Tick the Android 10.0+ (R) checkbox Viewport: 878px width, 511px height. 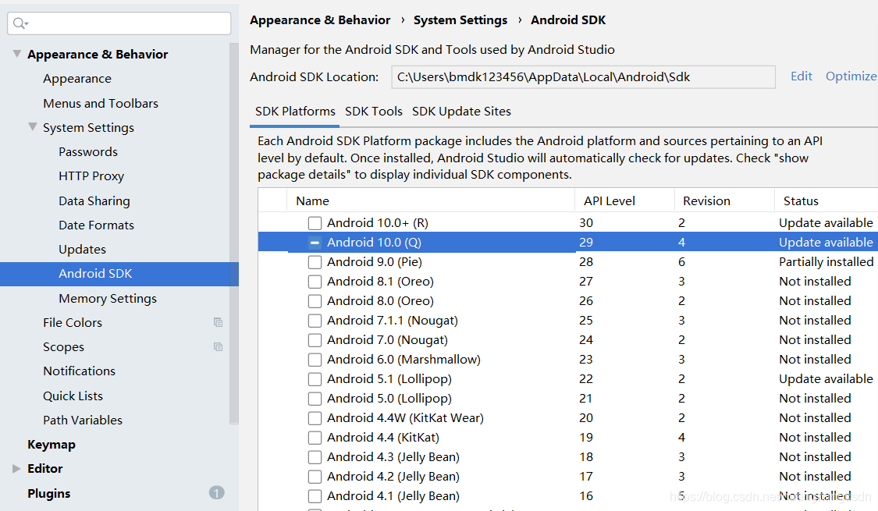point(315,223)
